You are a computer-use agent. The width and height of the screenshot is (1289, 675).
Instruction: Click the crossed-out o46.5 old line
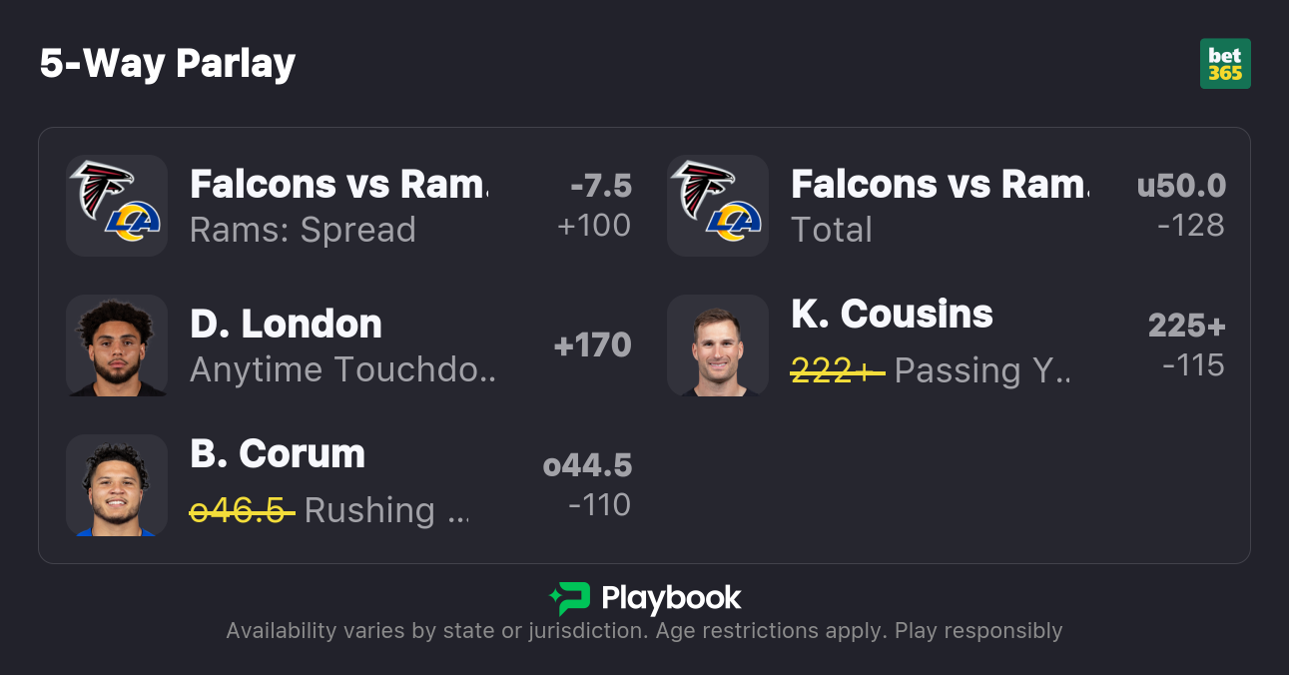click(x=242, y=510)
